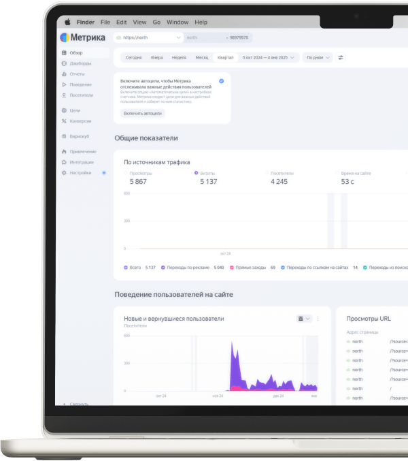Click the Включить автоцели button
Screen dimensions: 408x461
pyautogui.click(x=143, y=114)
